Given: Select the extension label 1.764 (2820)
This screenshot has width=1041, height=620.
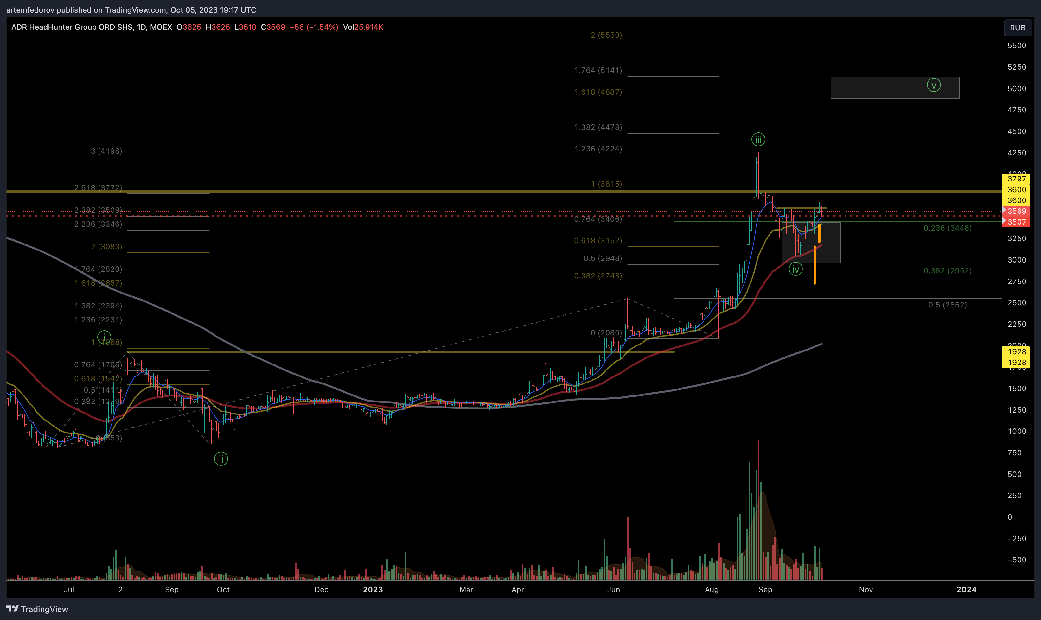Looking at the screenshot, I should (98, 269).
